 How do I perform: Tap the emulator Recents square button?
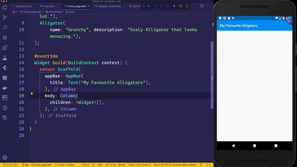point(276,146)
